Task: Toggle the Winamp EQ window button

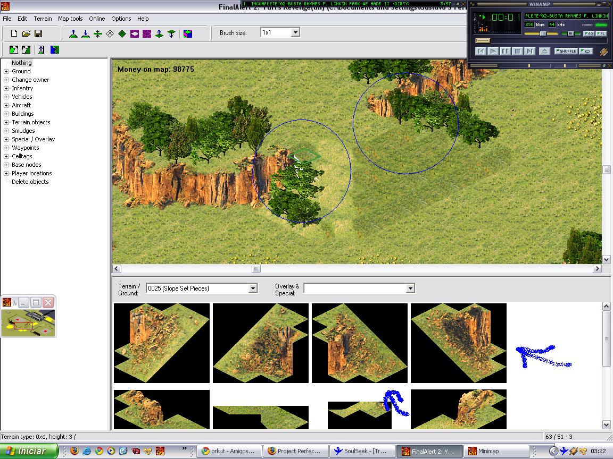Action: point(589,34)
